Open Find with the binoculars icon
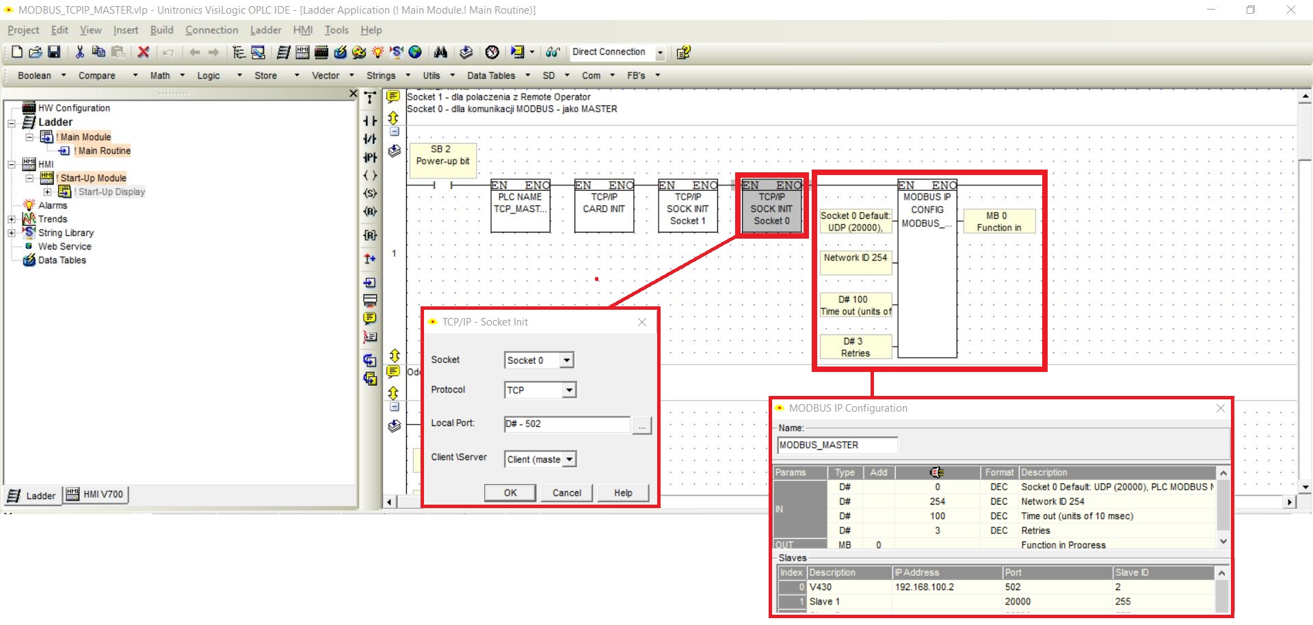Viewport: 1313px width, 625px height. pos(440,52)
